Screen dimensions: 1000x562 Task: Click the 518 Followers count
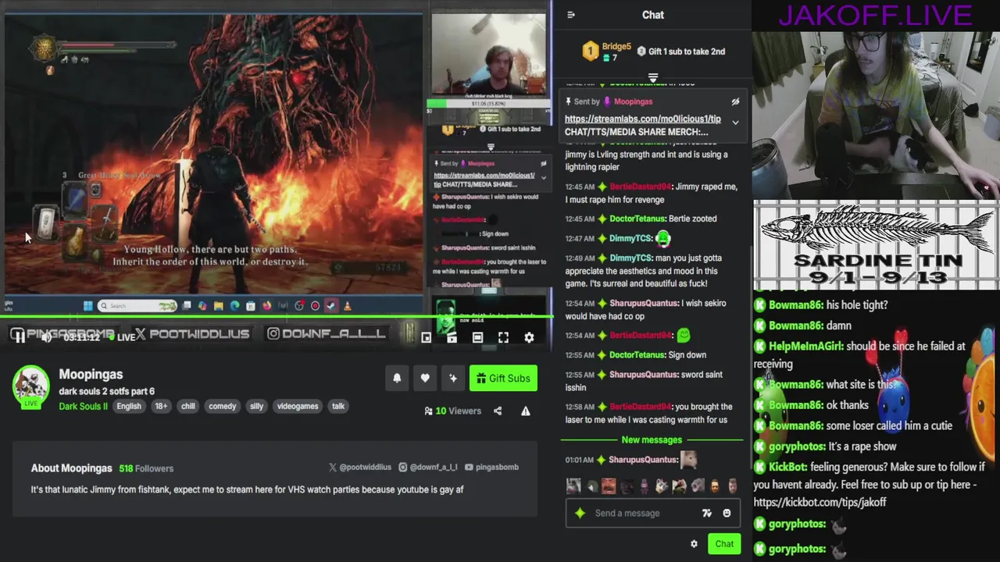click(146, 468)
